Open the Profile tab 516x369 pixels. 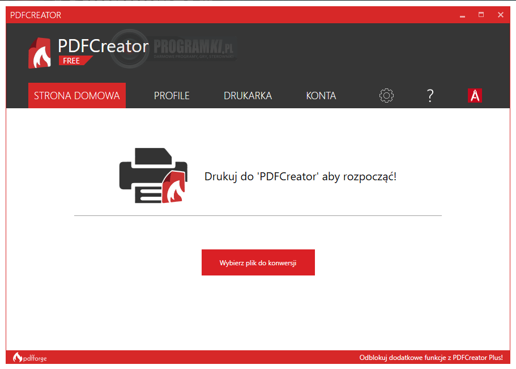click(x=172, y=96)
